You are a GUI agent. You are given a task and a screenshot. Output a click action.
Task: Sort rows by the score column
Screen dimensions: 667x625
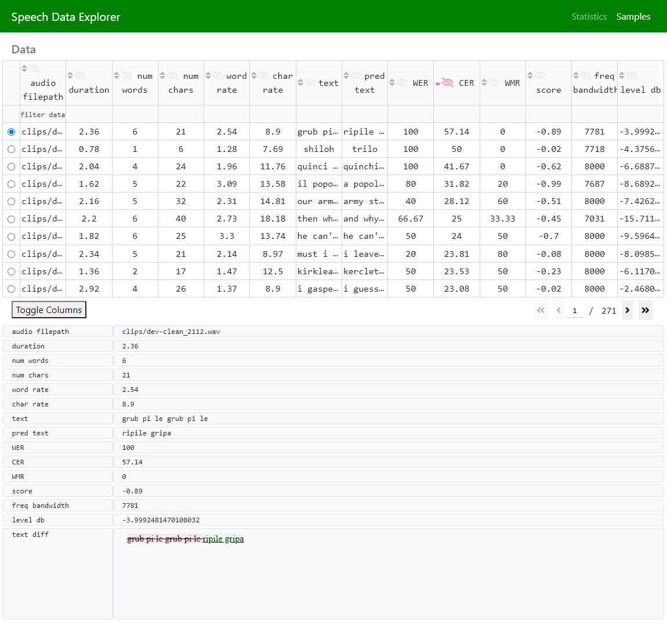click(530, 75)
